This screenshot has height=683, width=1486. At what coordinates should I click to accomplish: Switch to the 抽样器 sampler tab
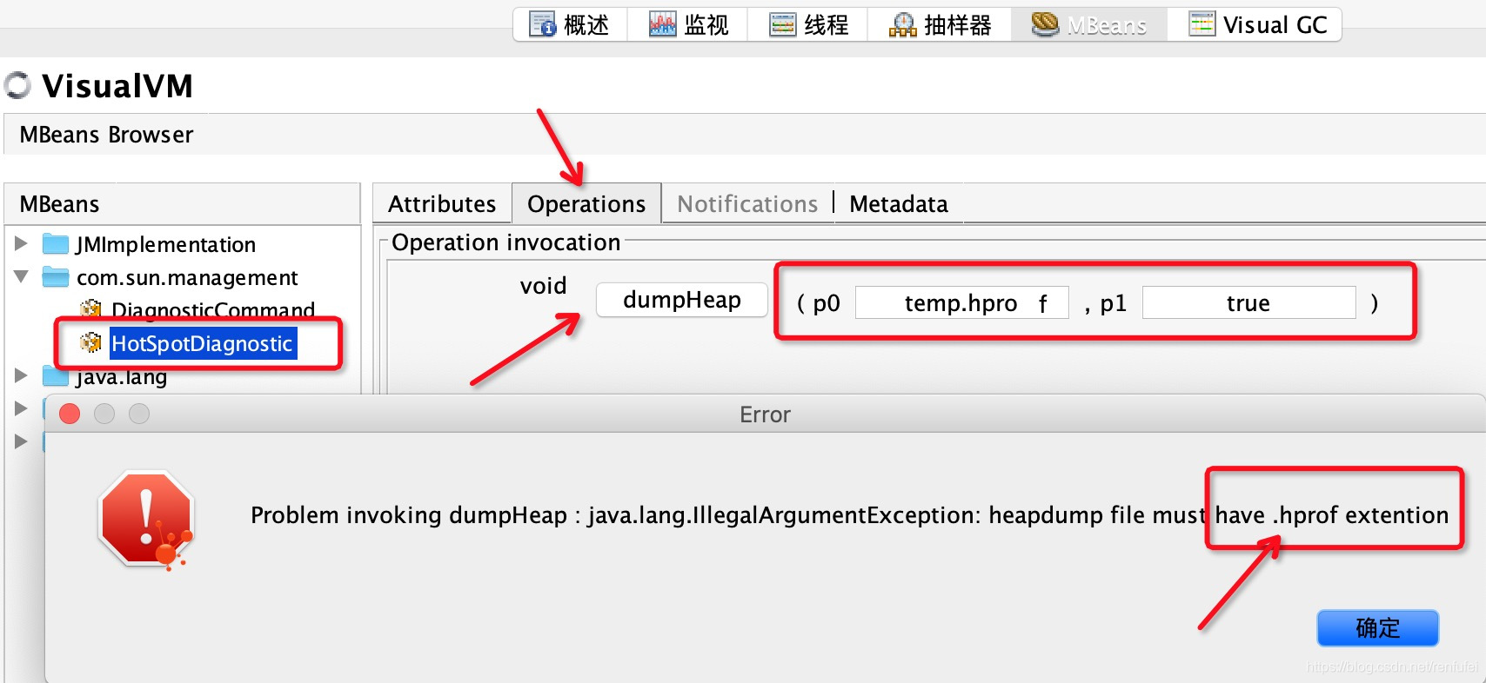pos(940,24)
